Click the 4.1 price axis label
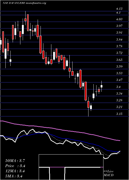 tap(118, 13)
